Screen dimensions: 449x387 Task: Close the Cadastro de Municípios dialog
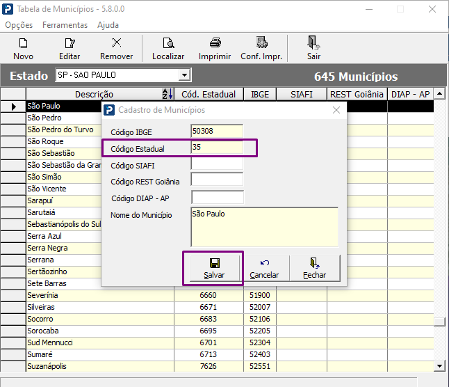pos(336,110)
